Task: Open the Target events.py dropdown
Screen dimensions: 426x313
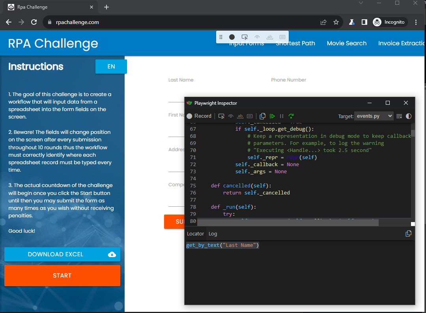Action: point(374,116)
